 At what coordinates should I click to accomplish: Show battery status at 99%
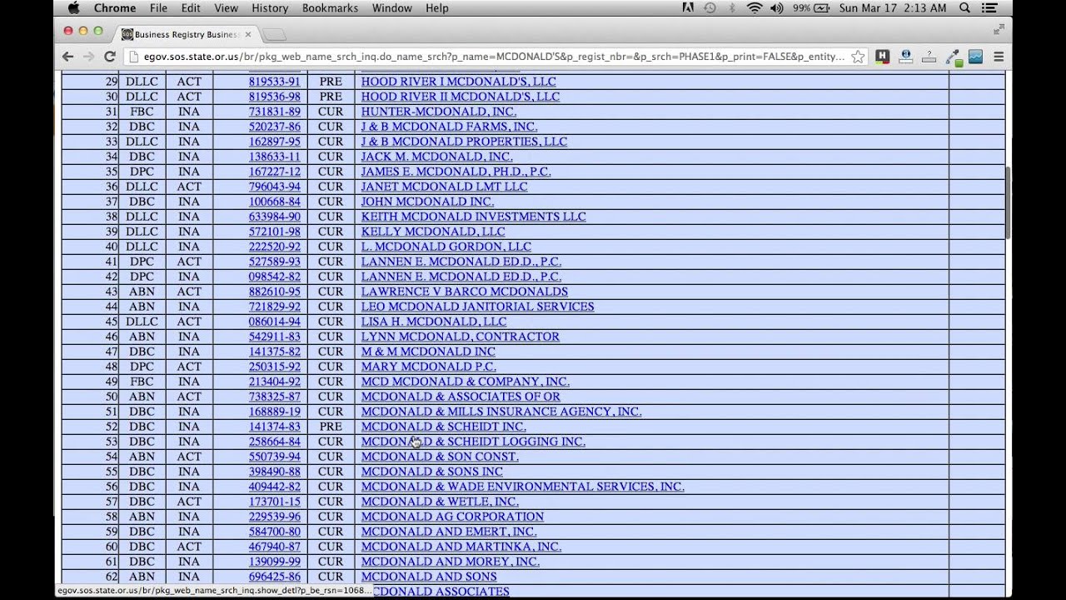click(810, 7)
